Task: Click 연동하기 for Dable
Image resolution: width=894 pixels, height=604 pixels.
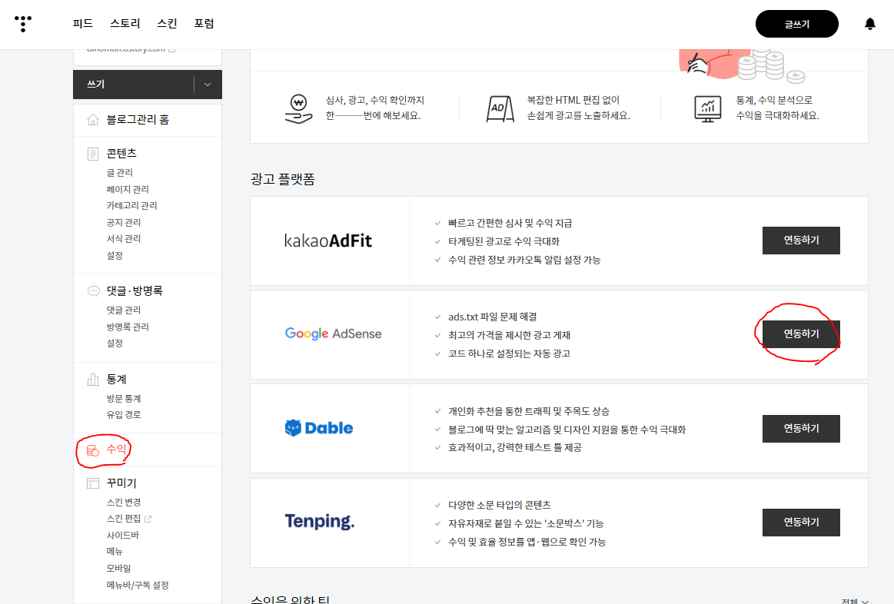Action: (x=801, y=429)
